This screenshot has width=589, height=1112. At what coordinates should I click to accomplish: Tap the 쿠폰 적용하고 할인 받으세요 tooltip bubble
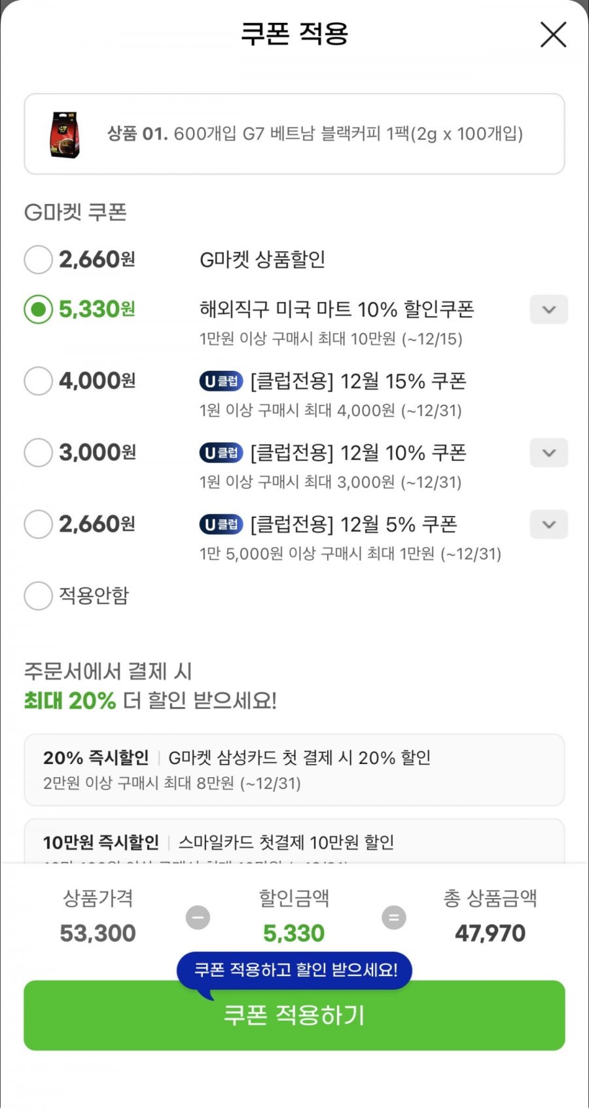click(x=294, y=969)
